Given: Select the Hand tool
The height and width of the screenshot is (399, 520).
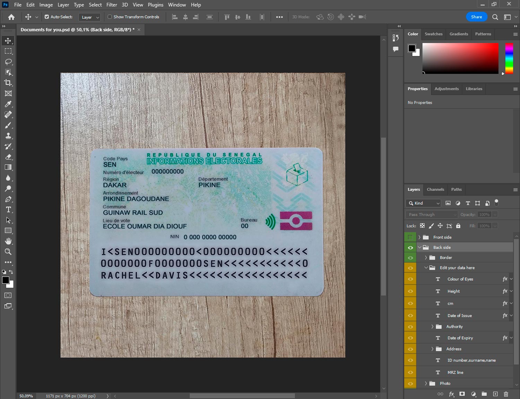Looking at the screenshot, I should (x=8, y=241).
